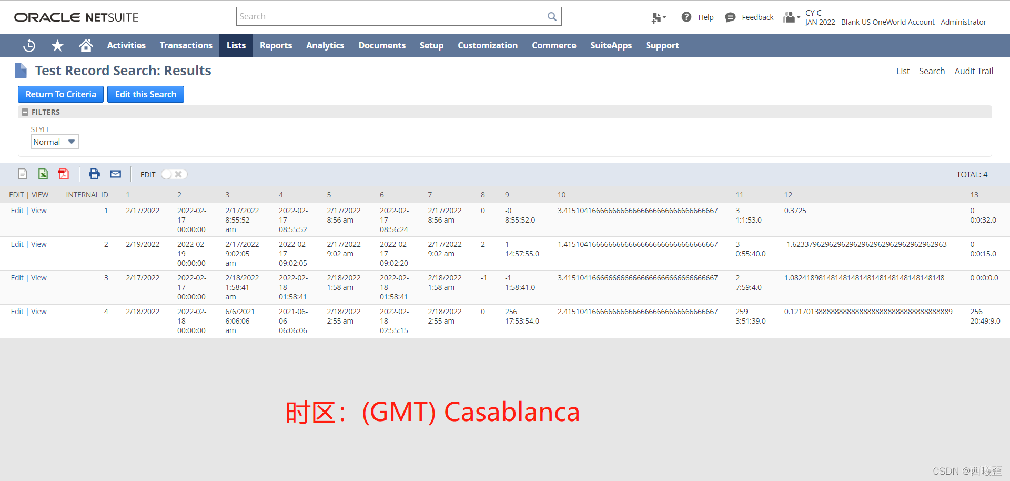This screenshot has height=481, width=1010.
Task: Open the Analytics menu
Action: (x=325, y=45)
